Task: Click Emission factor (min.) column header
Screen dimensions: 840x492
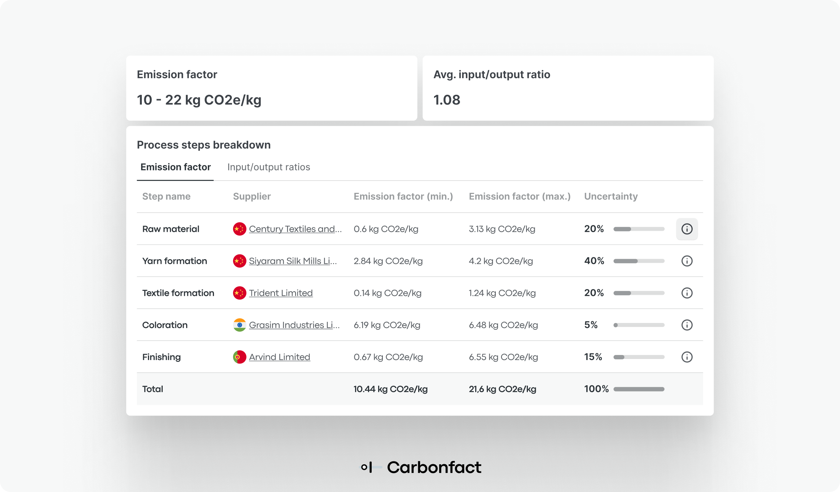Action: click(403, 196)
